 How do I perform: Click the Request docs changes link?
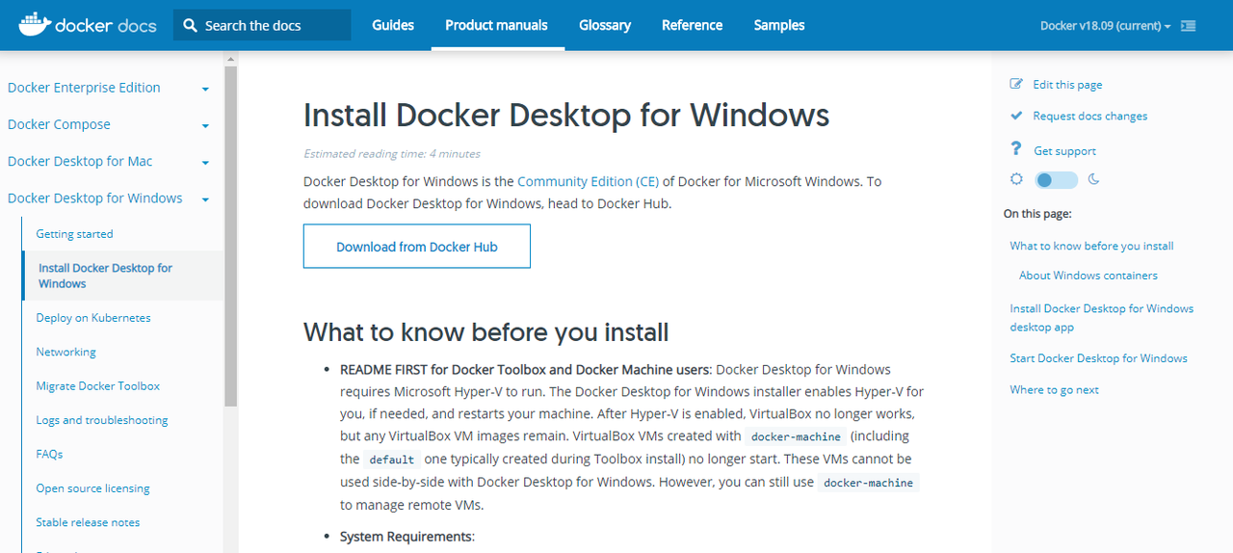(x=1090, y=116)
